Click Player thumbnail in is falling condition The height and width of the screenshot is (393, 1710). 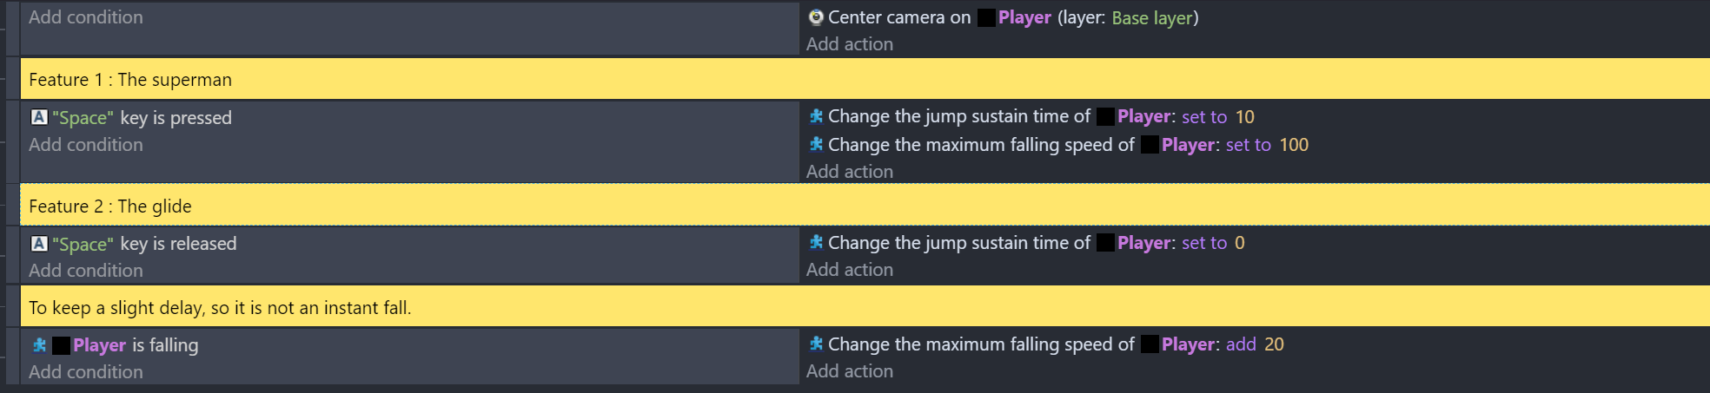(61, 345)
